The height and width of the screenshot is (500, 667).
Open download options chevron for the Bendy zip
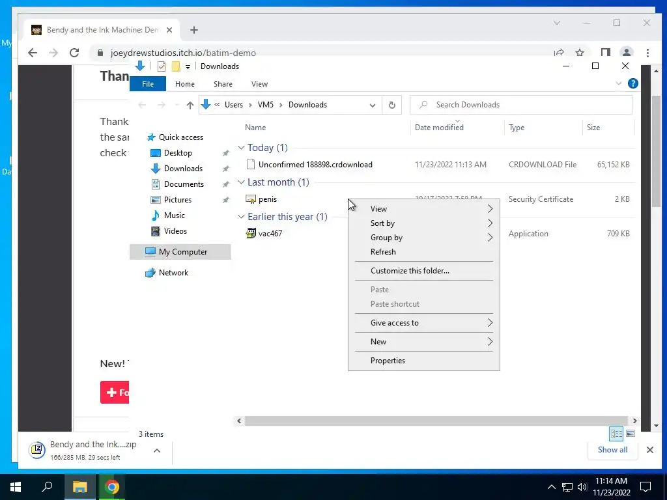click(x=156, y=451)
